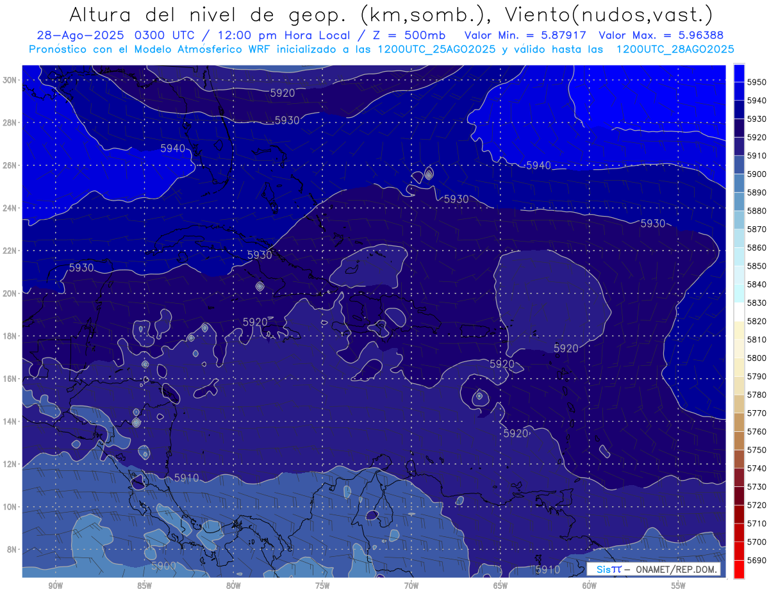The height and width of the screenshot is (594, 769).
Task: Click the colorbar legend label "5890"
Action: (x=757, y=192)
